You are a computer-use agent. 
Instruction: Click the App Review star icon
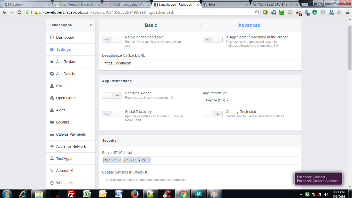point(52,62)
